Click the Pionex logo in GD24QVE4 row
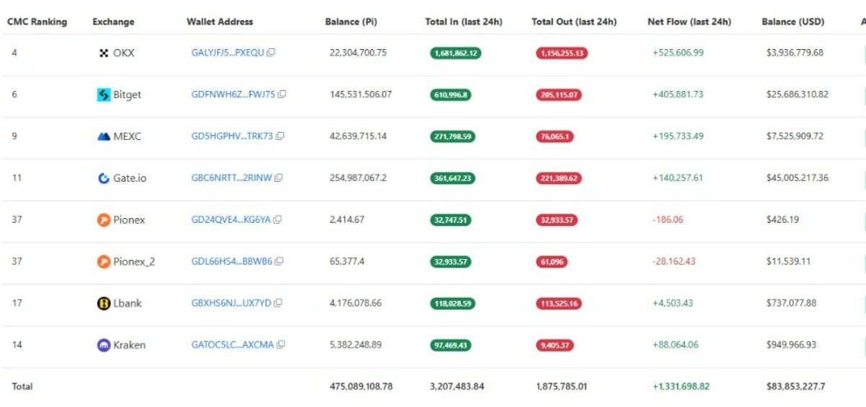Viewport: 866px width, 407px height. 104,220
